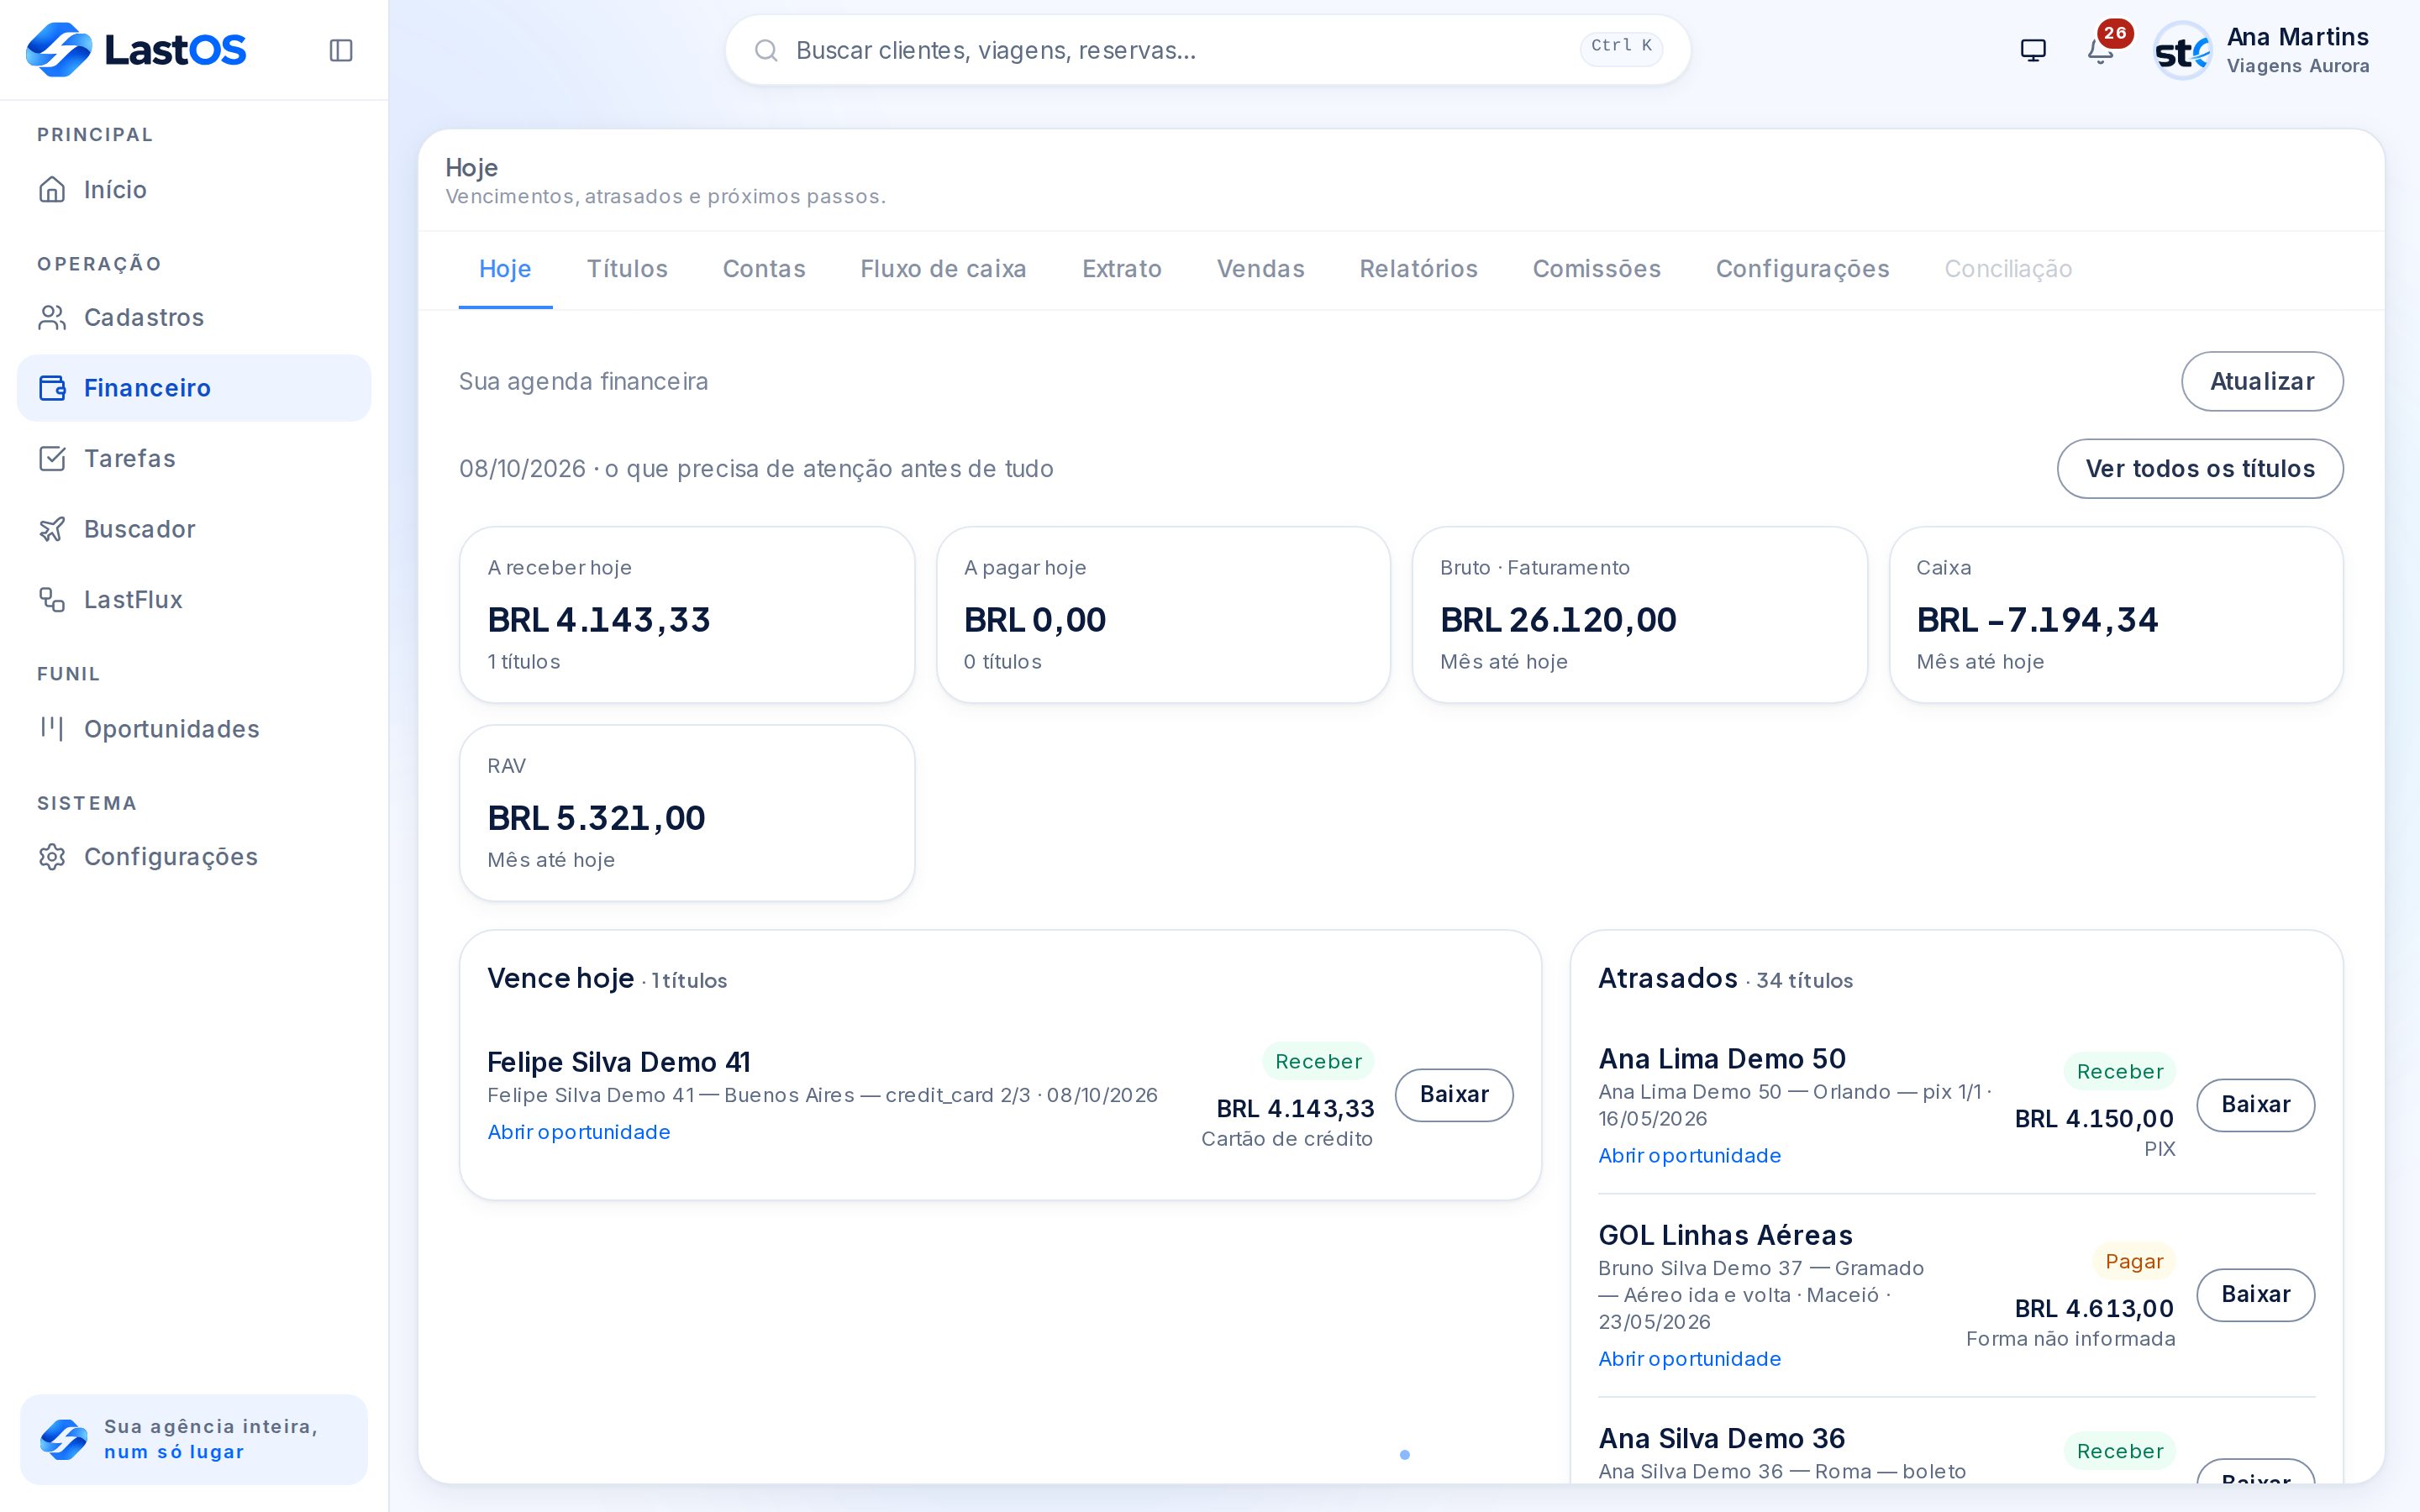Click the Ctrl K shortcut badge
This screenshot has width=2420, height=1512.
tap(1621, 47)
